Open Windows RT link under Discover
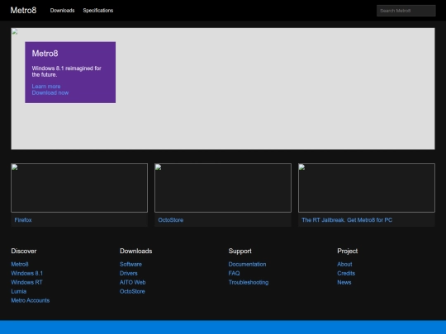Image resolution: width=446 pixels, height=334 pixels. coord(26,282)
